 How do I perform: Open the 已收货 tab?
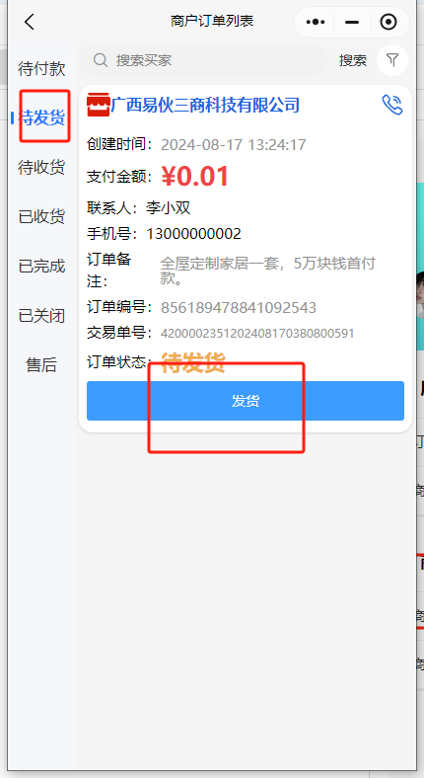(41, 217)
